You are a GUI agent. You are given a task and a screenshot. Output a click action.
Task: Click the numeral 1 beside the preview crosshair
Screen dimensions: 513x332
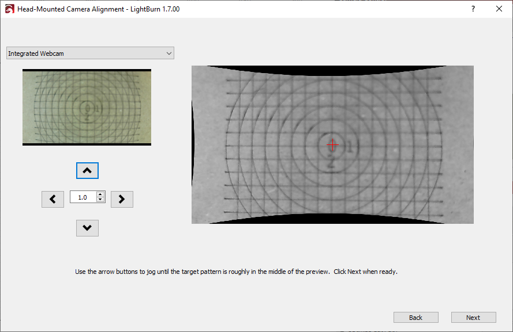(x=350, y=147)
